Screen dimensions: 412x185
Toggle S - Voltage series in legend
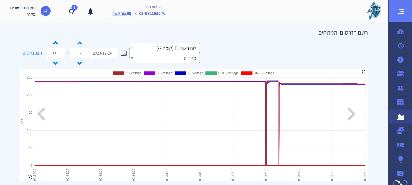click(158, 73)
